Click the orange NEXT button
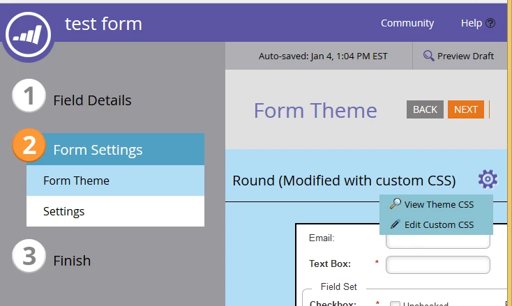This screenshot has width=512, height=306. [466, 109]
